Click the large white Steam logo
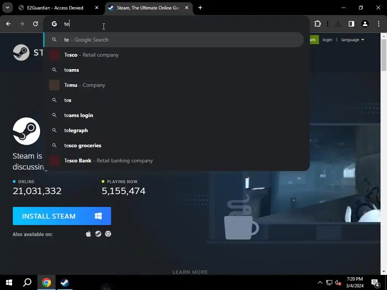387x290 pixels. pos(26,131)
